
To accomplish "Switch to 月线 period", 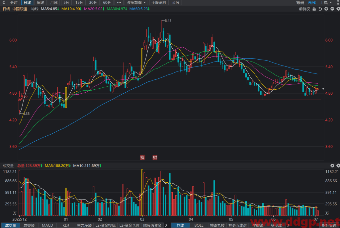I will pos(54,3).
